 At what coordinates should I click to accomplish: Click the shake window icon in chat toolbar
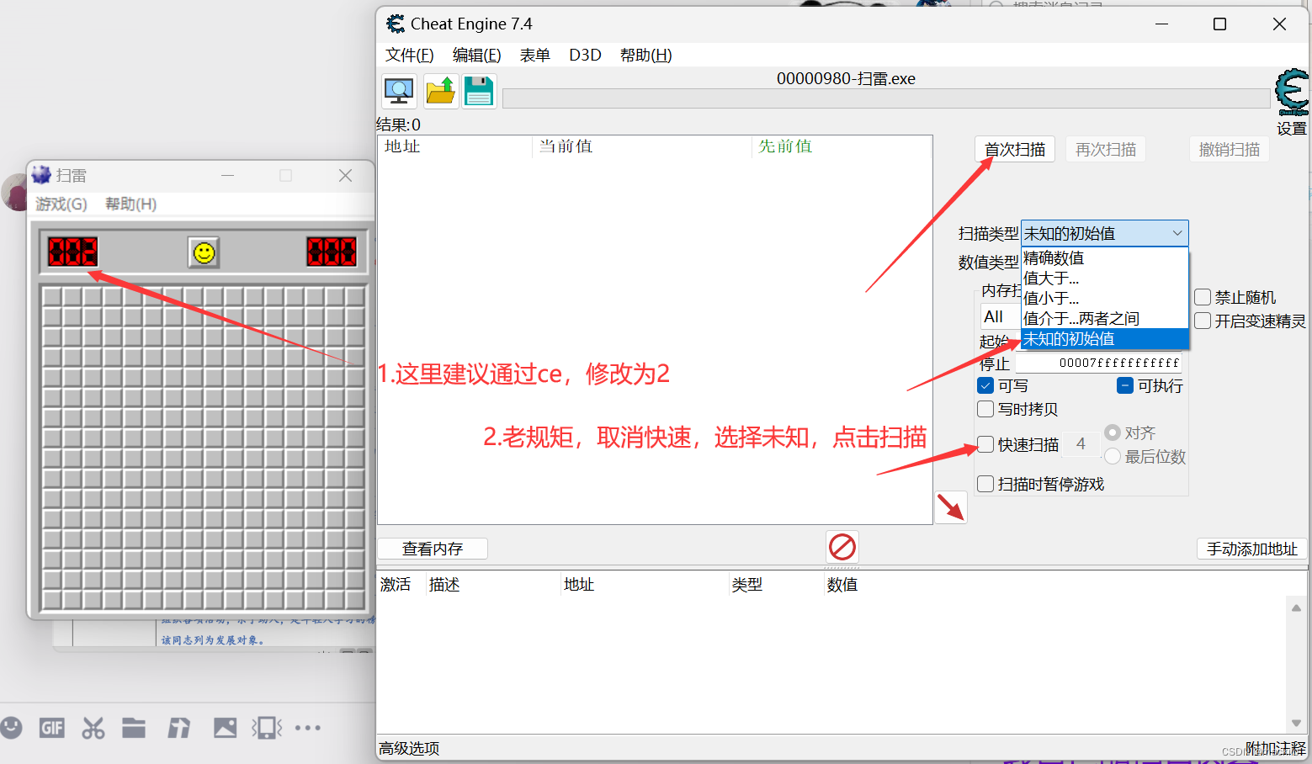pos(267,728)
